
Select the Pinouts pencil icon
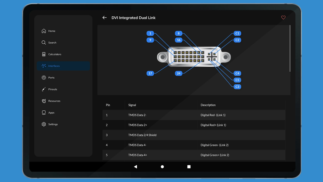pyautogui.click(x=43, y=89)
